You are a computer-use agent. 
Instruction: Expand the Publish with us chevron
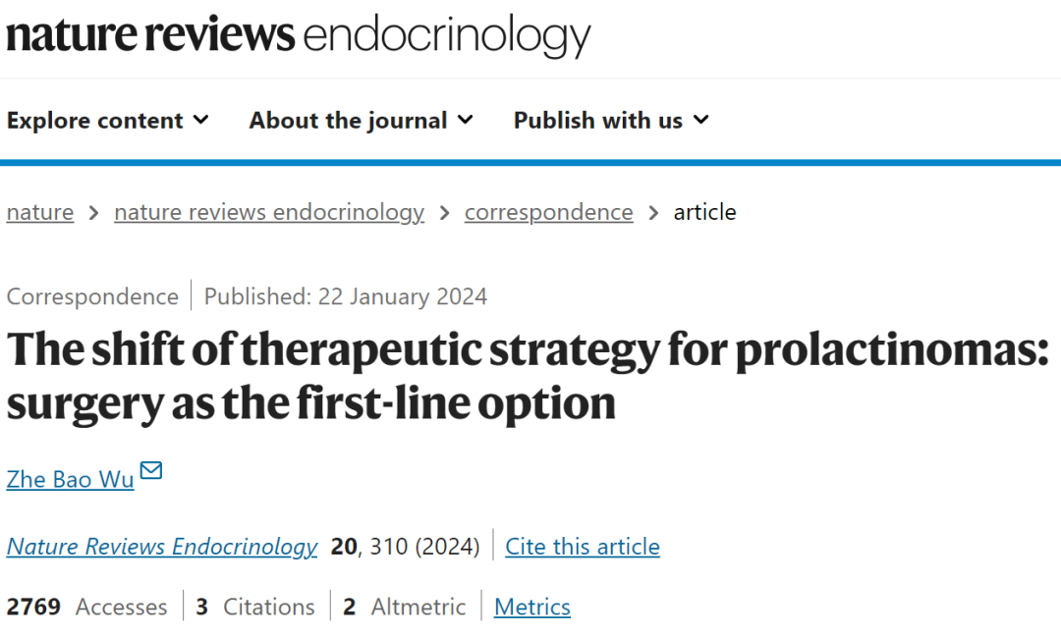click(701, 120)
